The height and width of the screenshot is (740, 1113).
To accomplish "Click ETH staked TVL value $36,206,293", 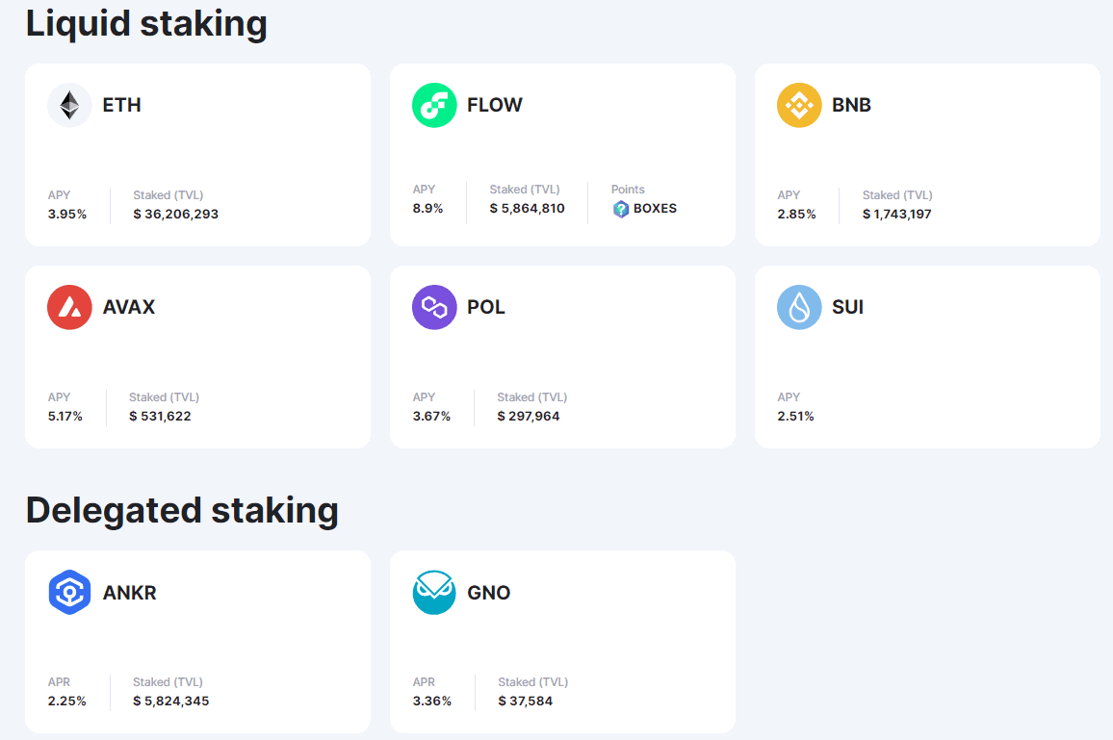I will [x=175, y=215].
